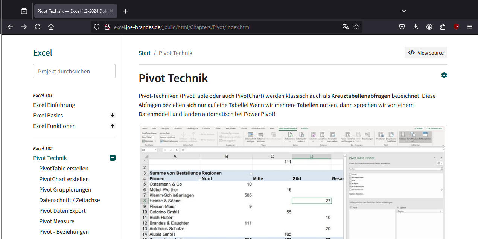Expand the Excel Funktionen section
The height and width of the screenshot is (239, 478).
click(x=112, y=126)
